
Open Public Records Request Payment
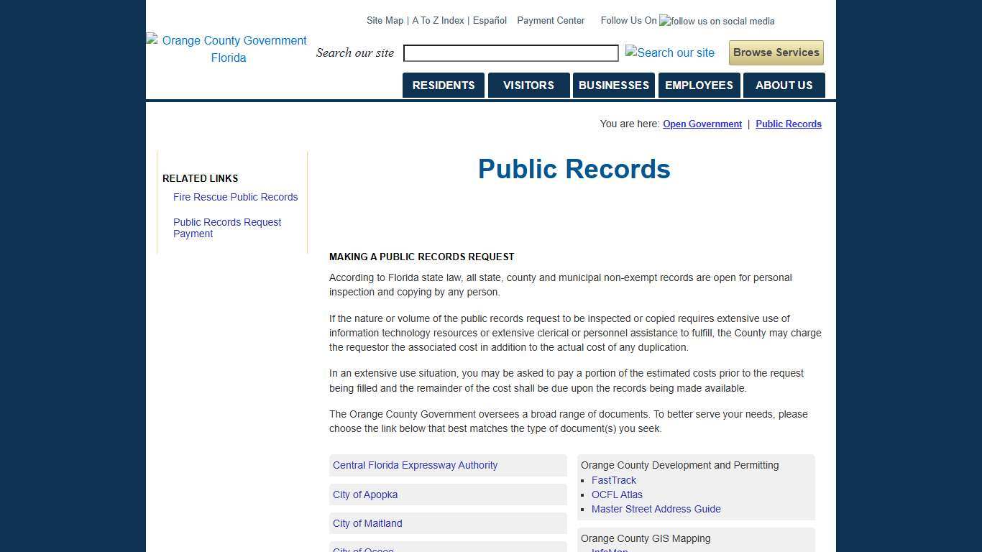[x=227, y=228]
